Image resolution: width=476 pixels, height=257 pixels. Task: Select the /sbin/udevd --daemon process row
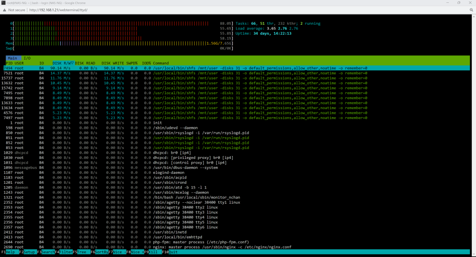coord(237,128)
